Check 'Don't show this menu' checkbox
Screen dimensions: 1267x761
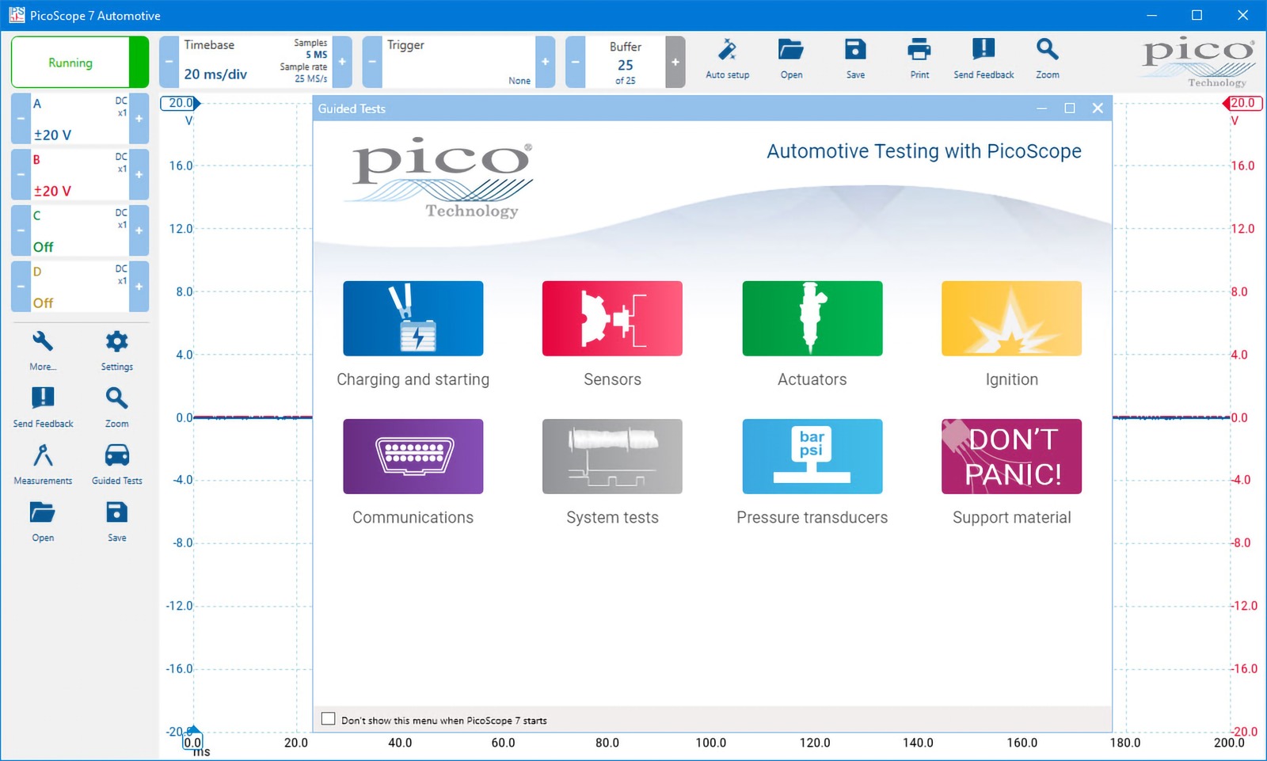click(x=329, y=719)
